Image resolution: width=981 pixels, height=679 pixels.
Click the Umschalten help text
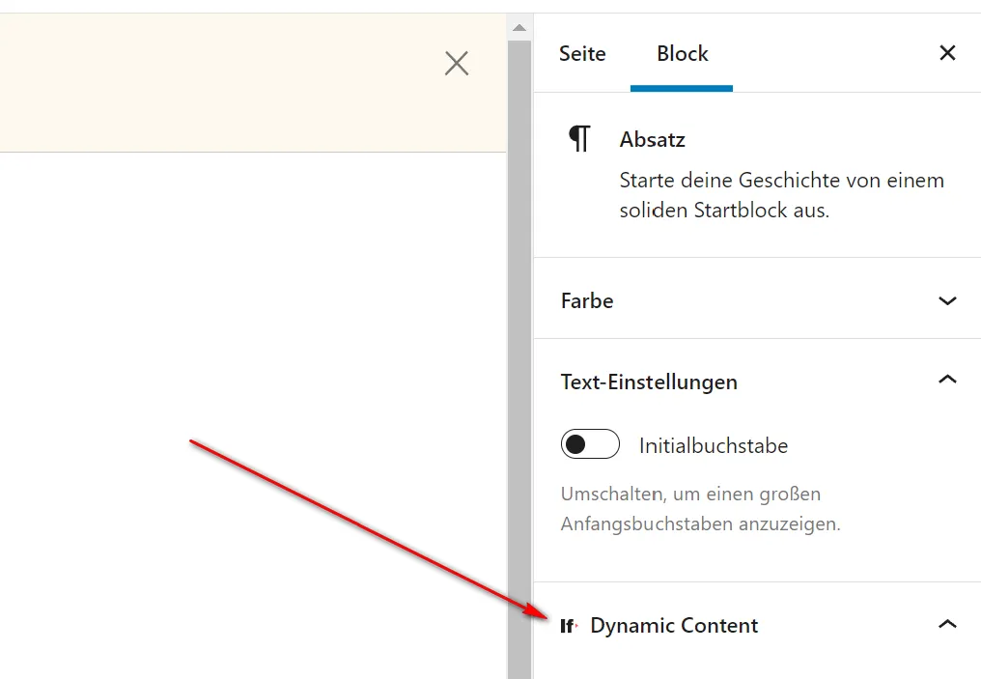coord(701,509)
